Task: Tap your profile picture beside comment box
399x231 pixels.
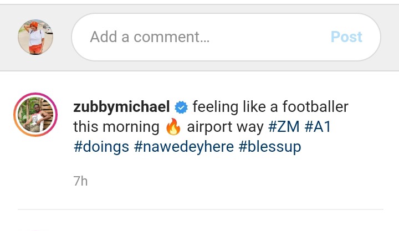Action: coord(35,37)
